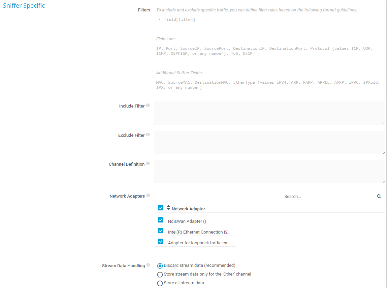
Task: Uncheck the Intel(R) Ethernet Connection checkbox
Action: [x=161, y=231]
